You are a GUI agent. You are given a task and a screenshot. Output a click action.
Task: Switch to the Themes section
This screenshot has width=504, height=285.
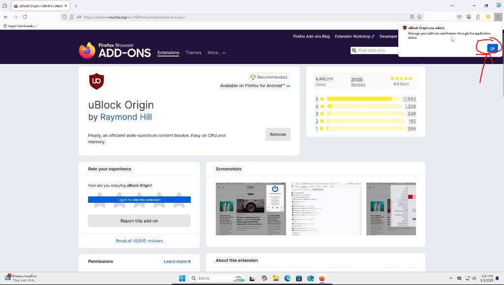193,53
